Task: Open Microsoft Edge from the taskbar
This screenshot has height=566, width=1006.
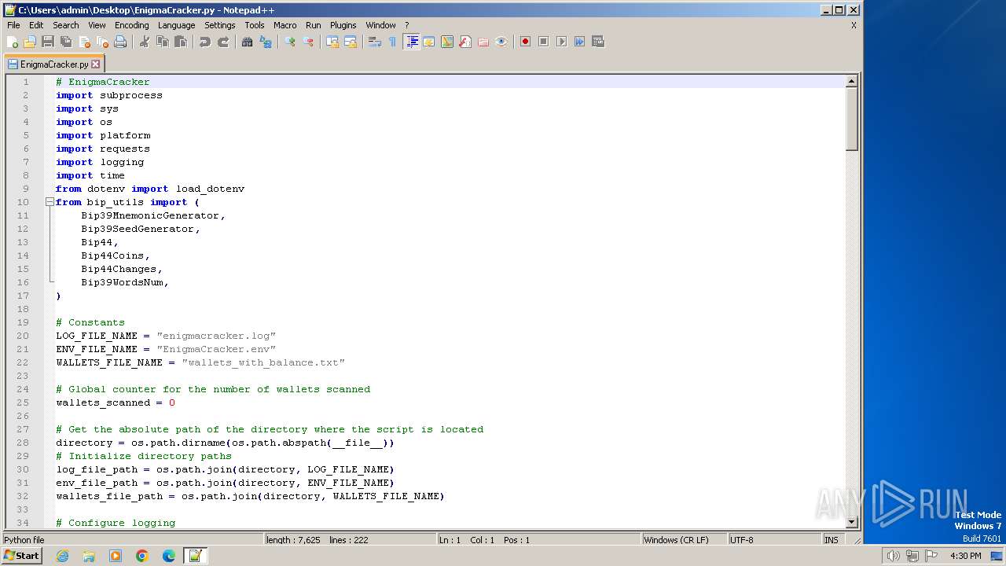Action: (x=168, y=556)
